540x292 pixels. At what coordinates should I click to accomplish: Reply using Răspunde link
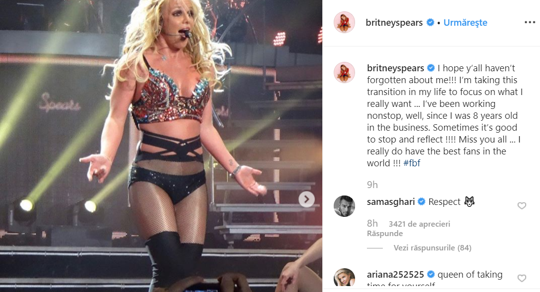[385, 234]
